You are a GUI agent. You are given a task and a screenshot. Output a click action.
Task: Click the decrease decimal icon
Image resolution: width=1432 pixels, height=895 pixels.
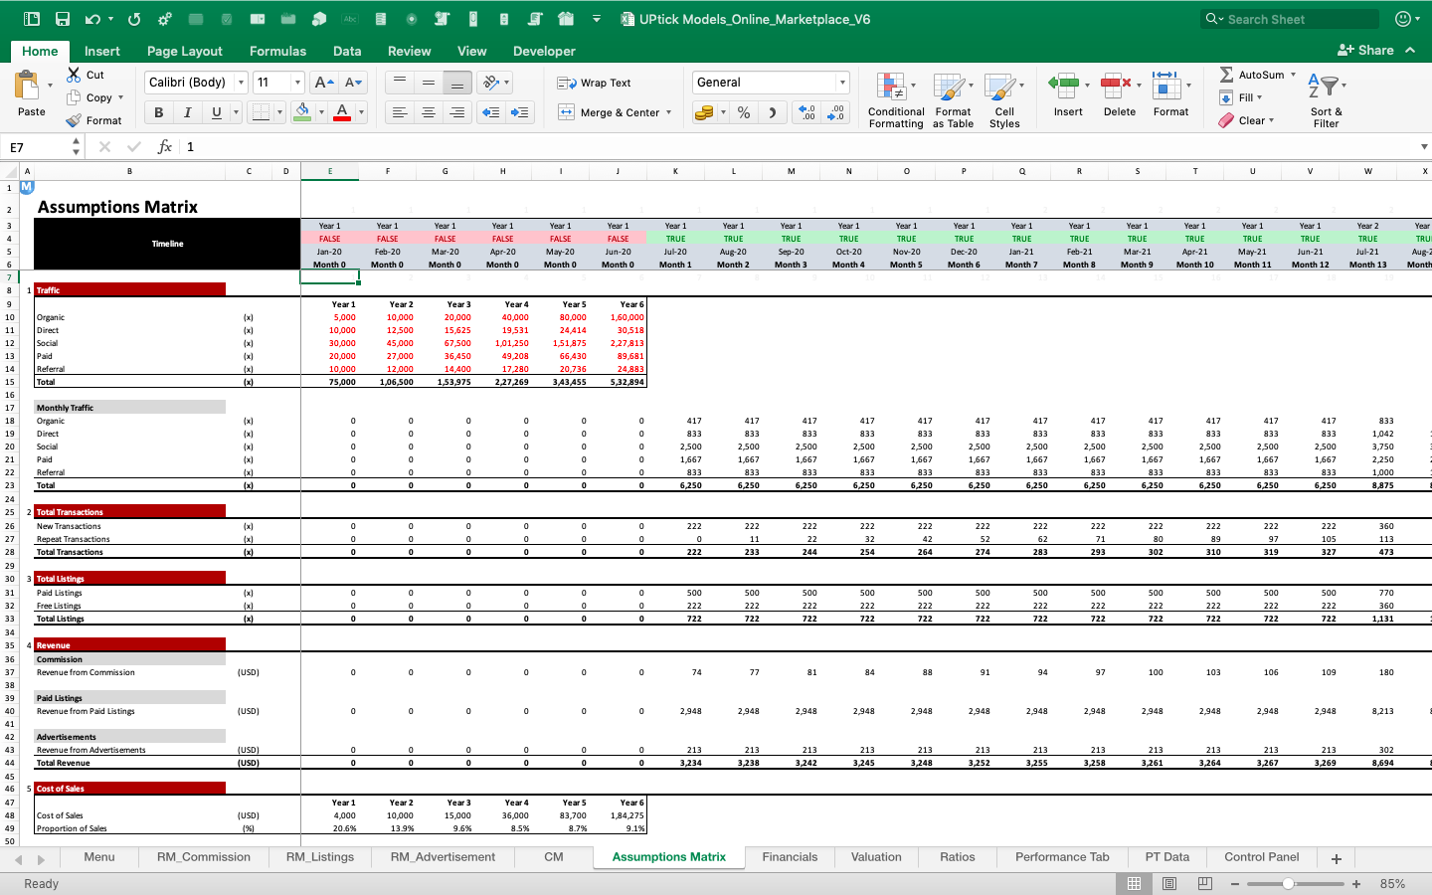[836, 113]
